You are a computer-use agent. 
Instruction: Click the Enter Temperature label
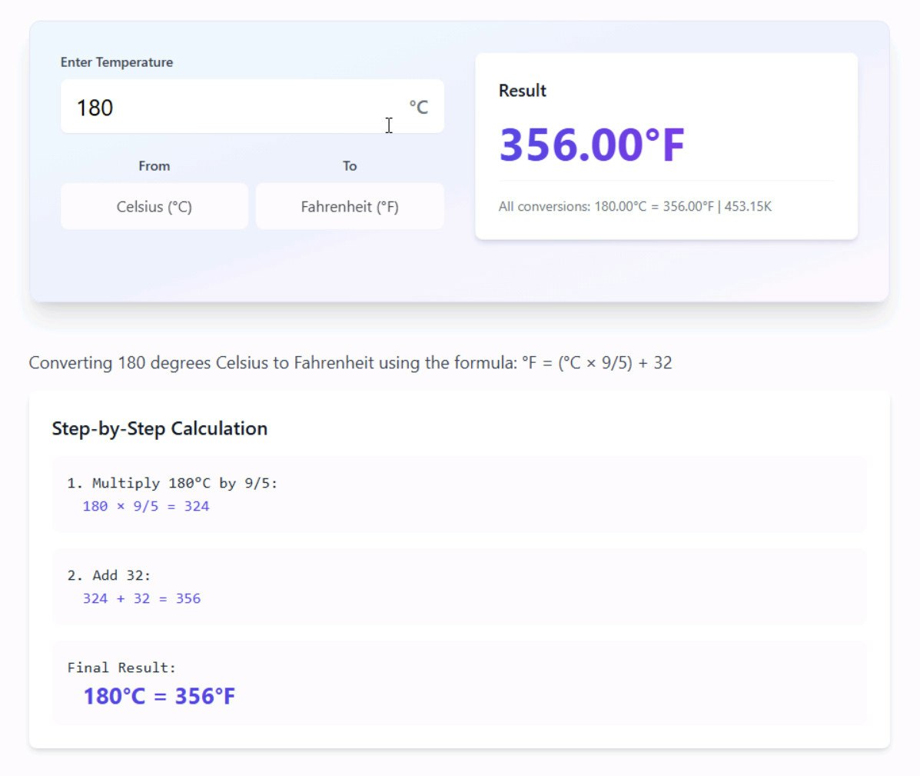116,62
